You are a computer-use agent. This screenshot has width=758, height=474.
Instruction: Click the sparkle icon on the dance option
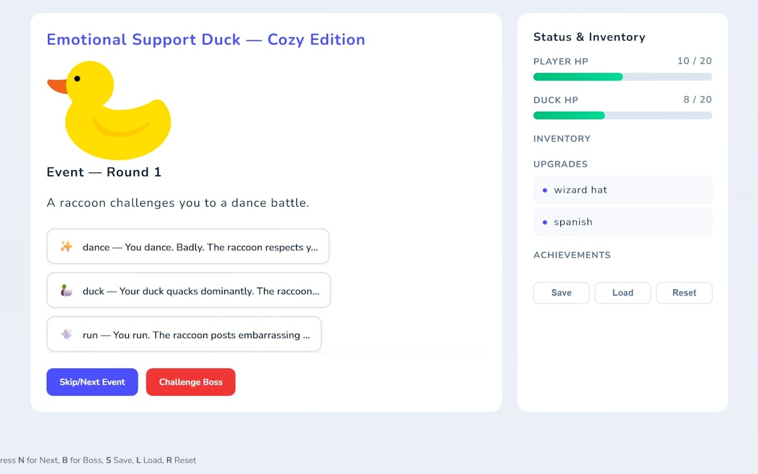[x=66, y=247]
